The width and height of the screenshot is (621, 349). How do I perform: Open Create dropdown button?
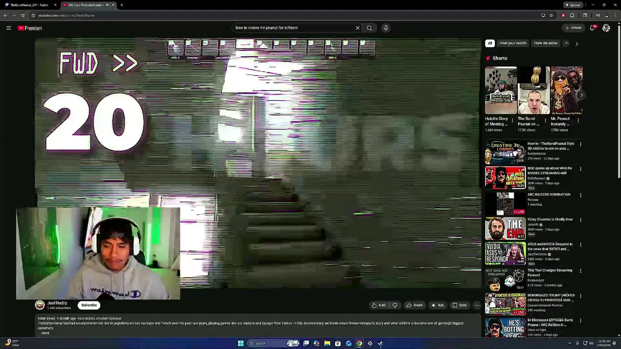(573, 28)
